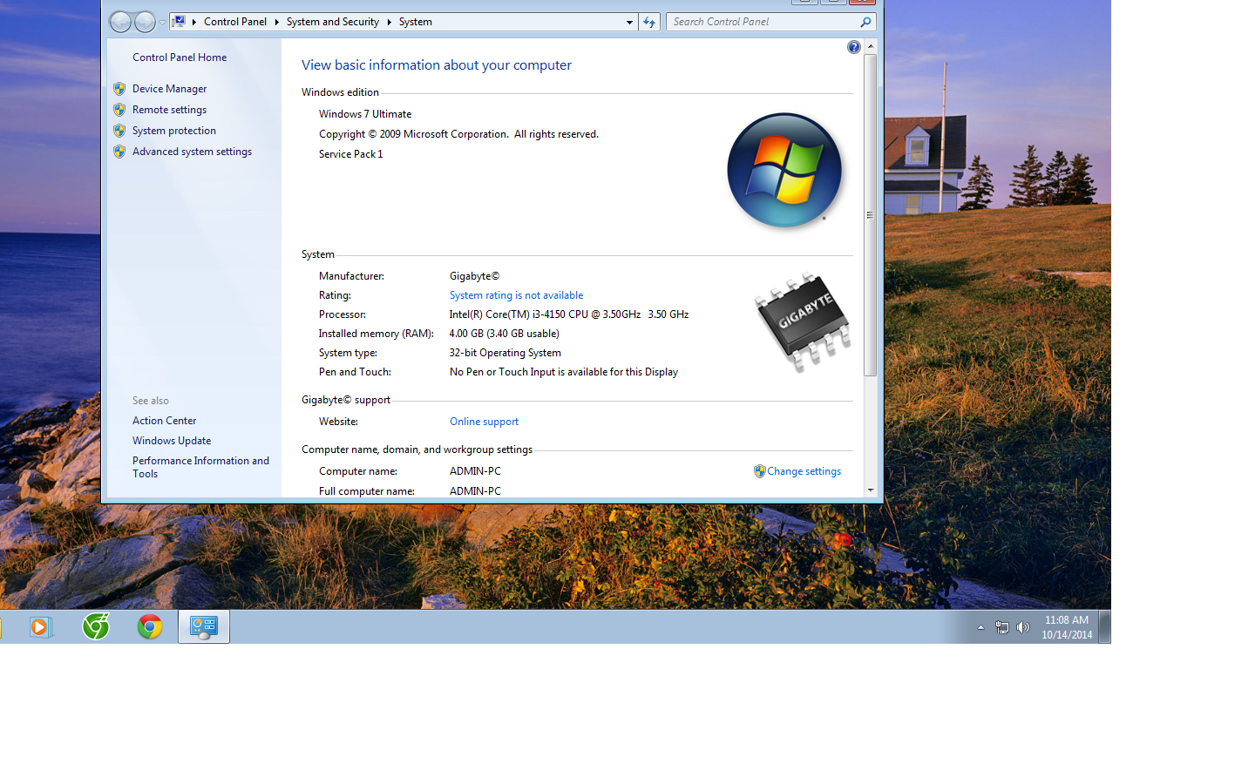1255x784 pixels.
Task: Open Windows Update link
Action: click(172, 441)
